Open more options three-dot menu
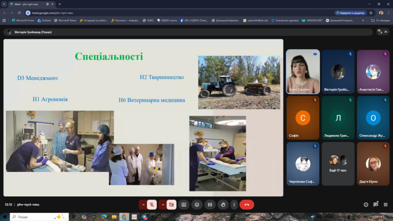This screenshot has width=393, height=221. (234, 205)
